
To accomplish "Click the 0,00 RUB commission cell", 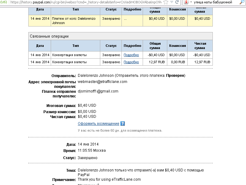I will click(177, 62).
